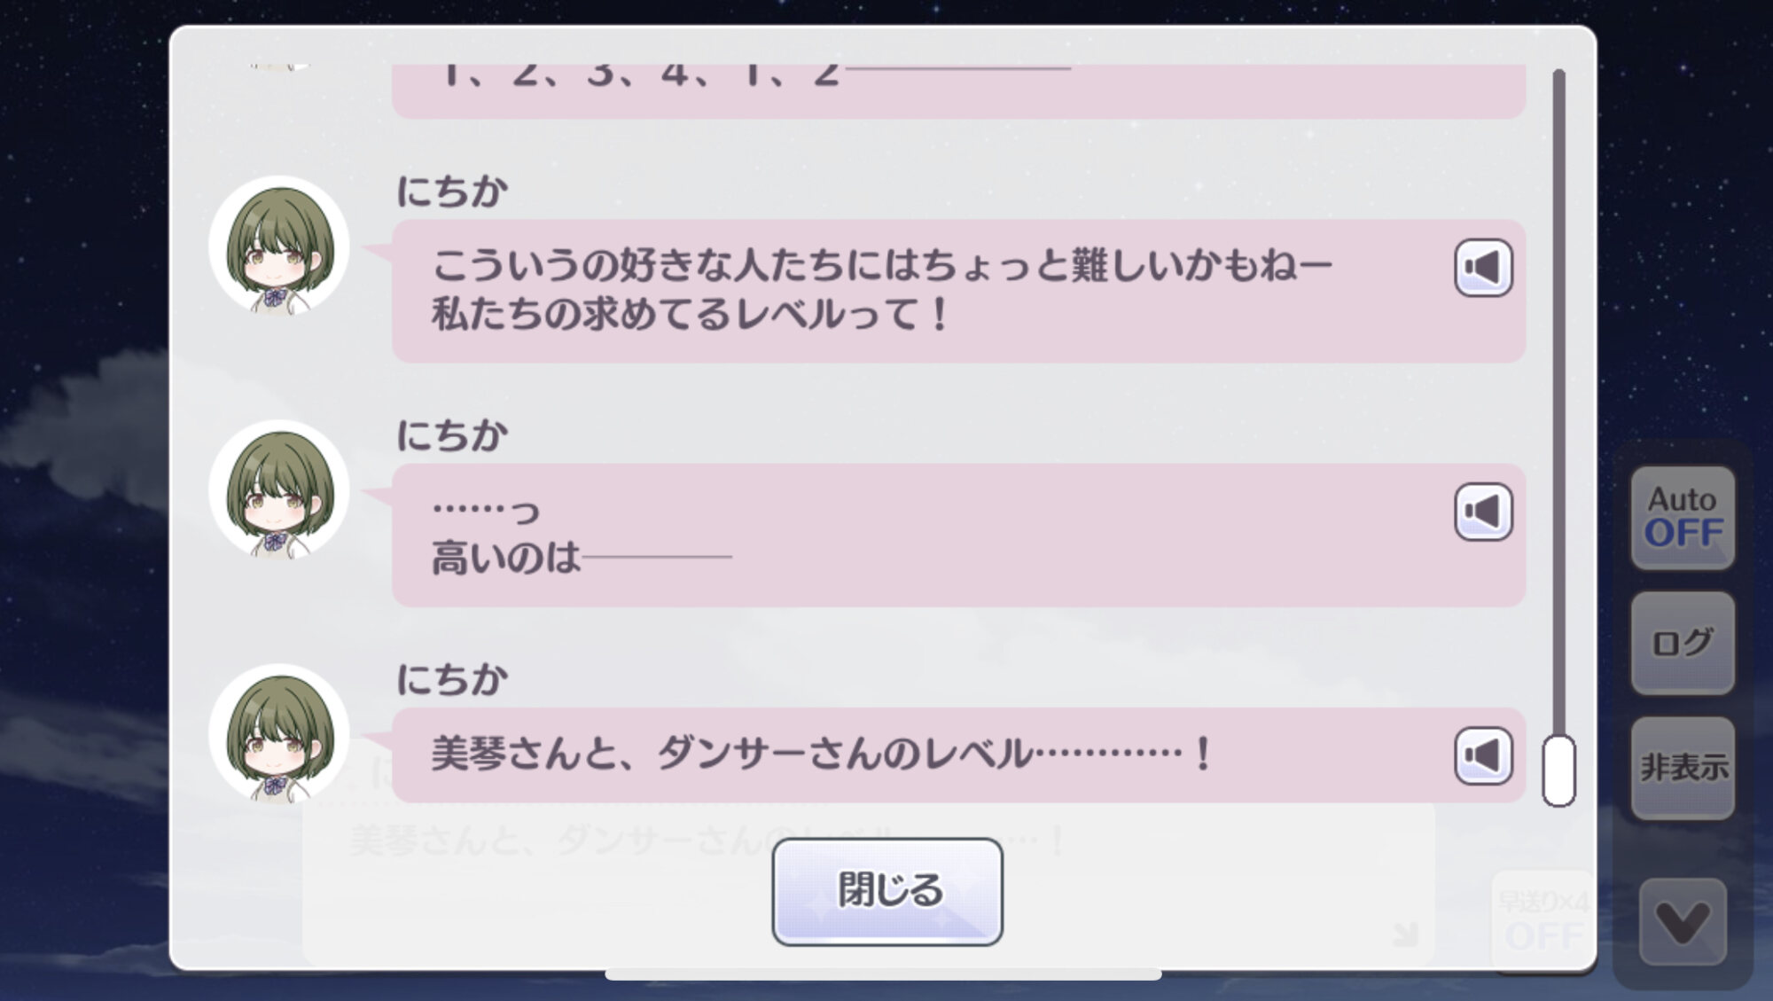Click Nichika avatar beside first full message
This screenshot has width=1773, height=1001.
click(279, 246)
